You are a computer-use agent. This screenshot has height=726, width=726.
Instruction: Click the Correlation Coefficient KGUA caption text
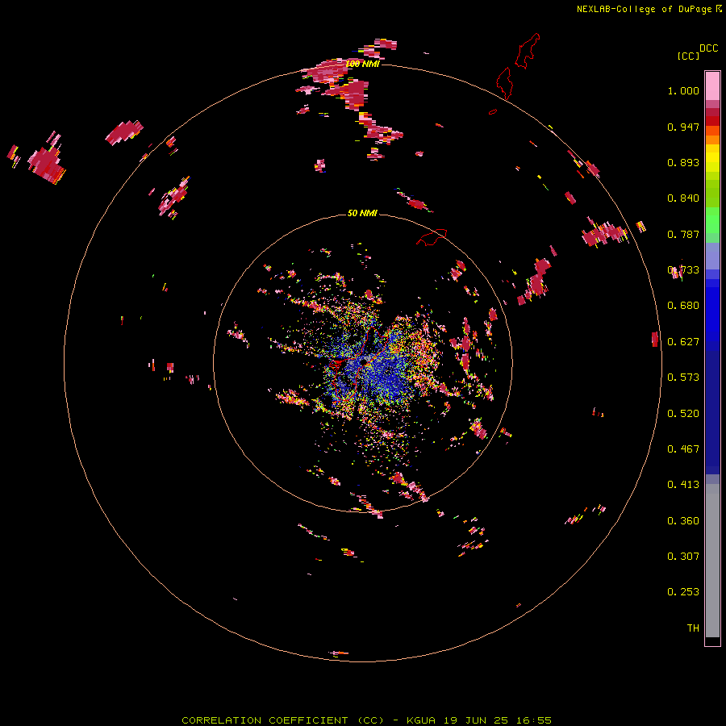pyautogui.click(x=366, y=720)
